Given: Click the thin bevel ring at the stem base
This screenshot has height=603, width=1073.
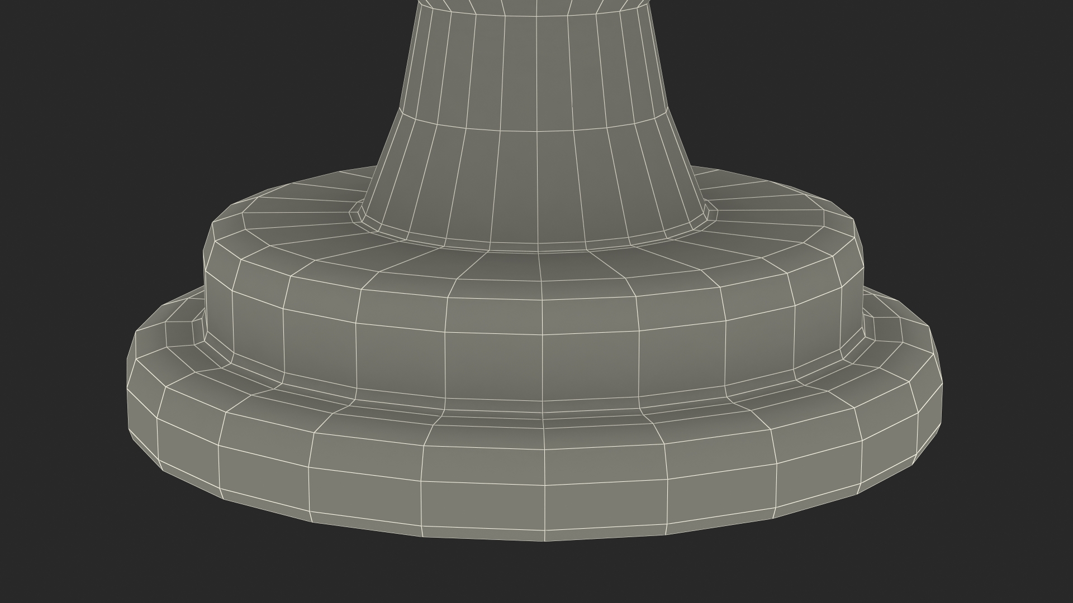Looking at the screenshot, I should coord(514,246).
